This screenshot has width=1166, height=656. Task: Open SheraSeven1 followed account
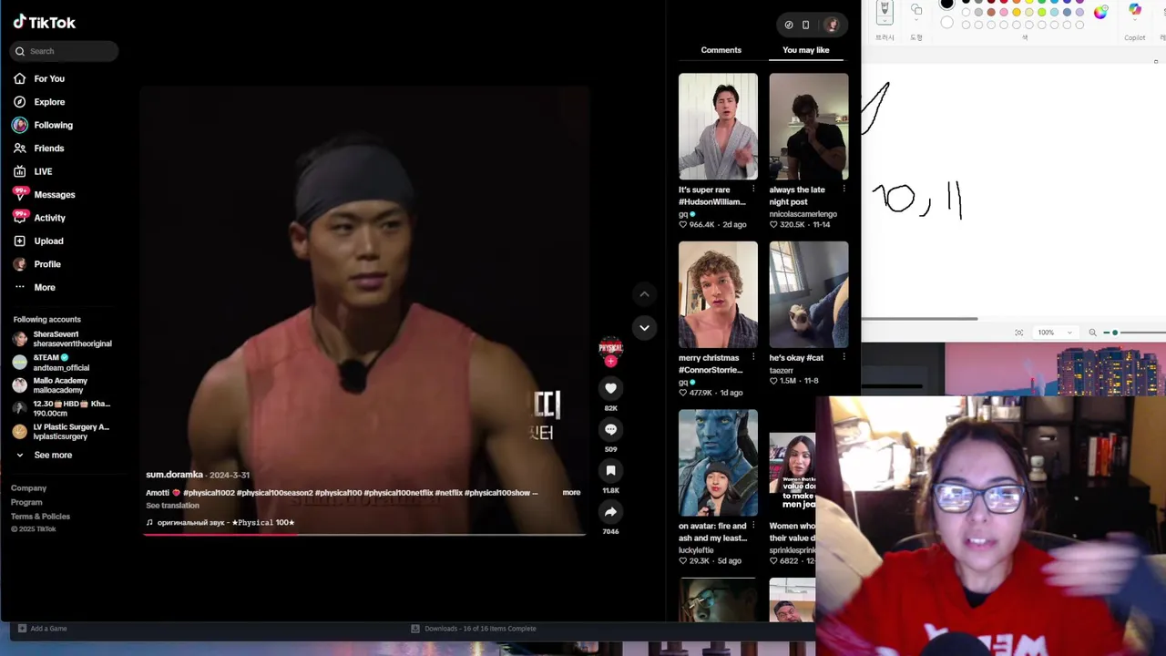62,339
